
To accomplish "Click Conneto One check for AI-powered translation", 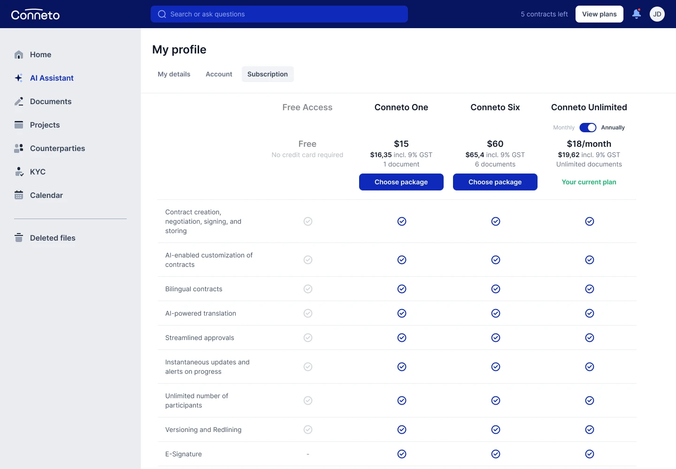I will [x=402, y=313].
